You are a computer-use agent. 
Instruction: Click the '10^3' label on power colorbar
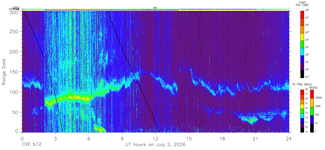click(x=307, y=47)
